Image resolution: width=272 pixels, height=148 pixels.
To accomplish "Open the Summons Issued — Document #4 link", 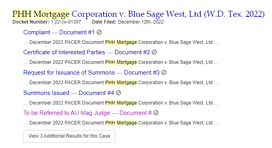I will pos(68,93).
